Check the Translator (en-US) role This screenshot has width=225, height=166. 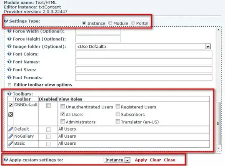(118, 121)
